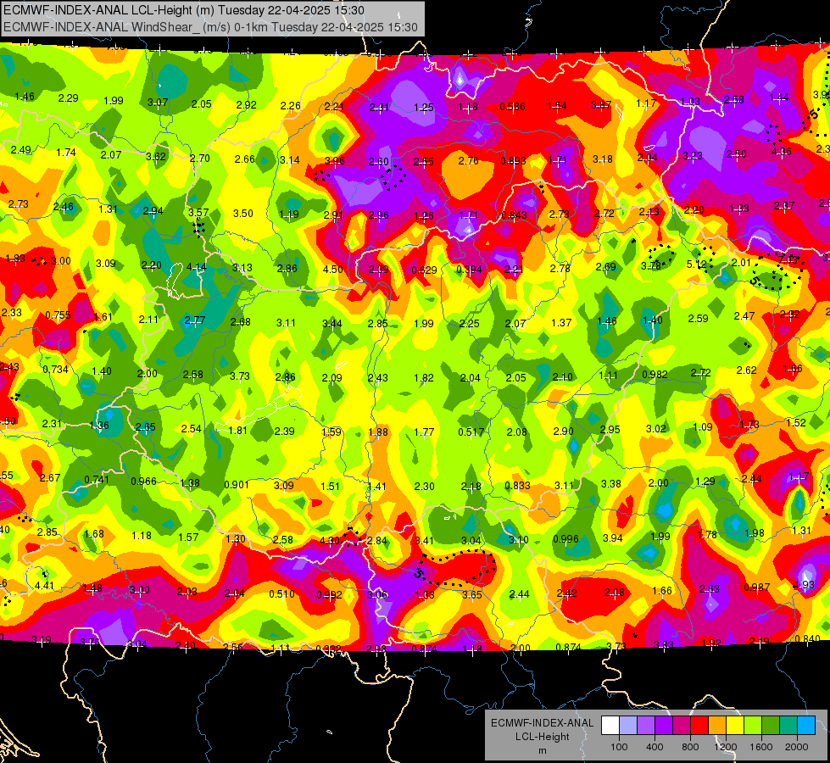
Task: Click the wind shear value 2.59
Action: point(699,318)
